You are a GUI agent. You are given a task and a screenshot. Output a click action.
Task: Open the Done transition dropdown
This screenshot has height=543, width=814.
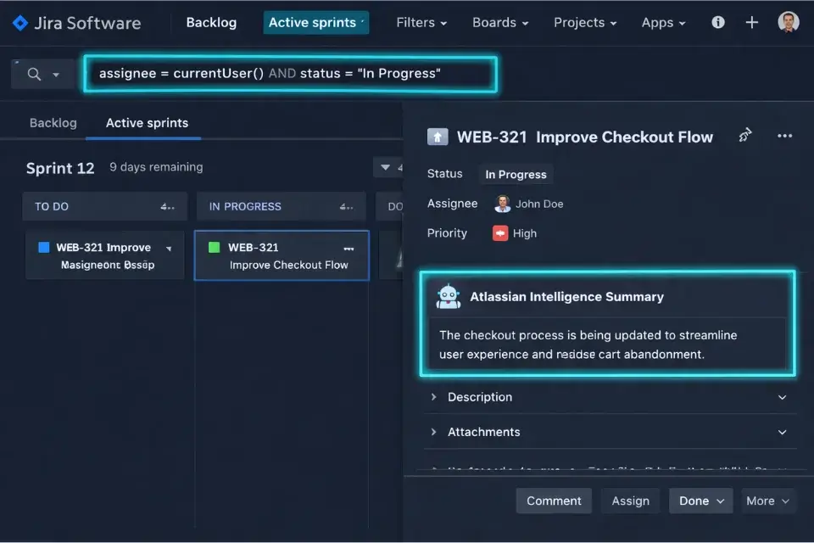(x=701, y=501)
